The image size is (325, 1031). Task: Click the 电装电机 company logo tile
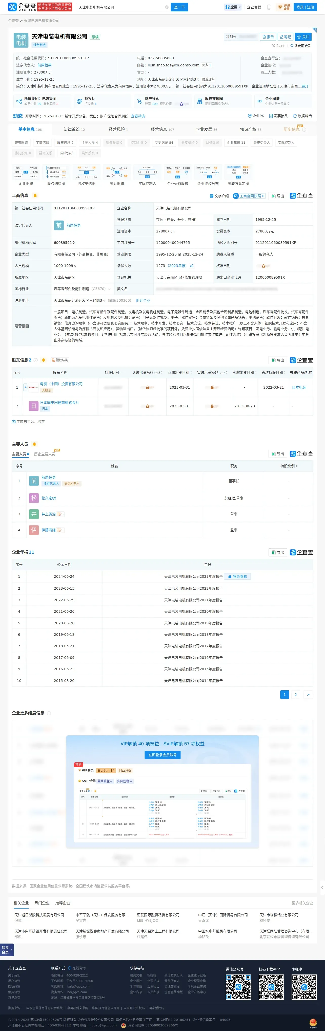21,40
